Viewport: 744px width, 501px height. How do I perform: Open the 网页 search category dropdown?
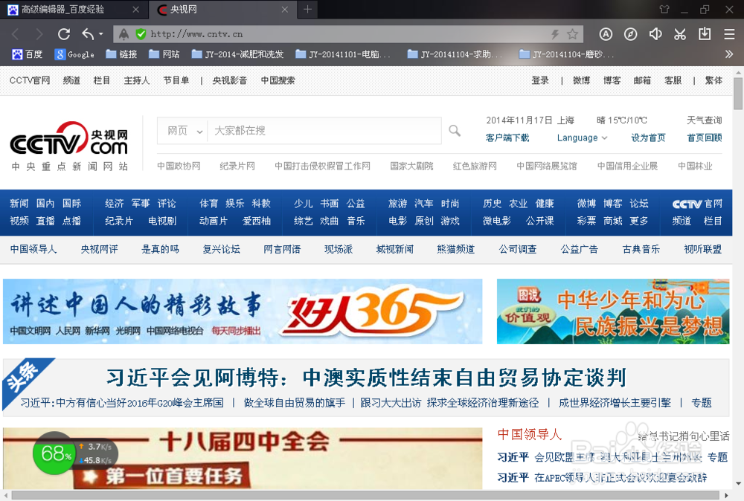click(x=182, y=130)
